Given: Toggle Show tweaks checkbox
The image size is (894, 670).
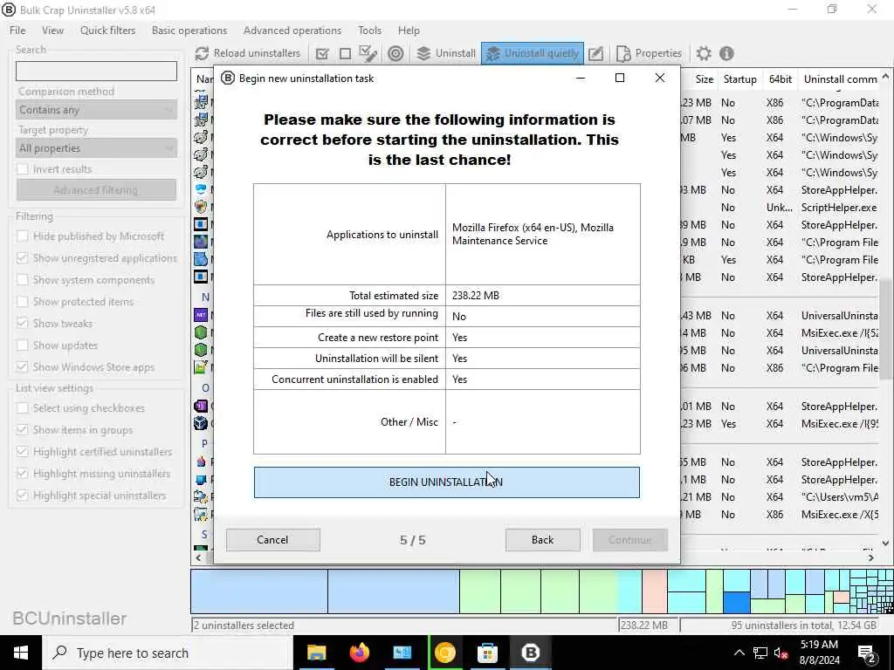Looking at the screenshot, I should point(22,323).
